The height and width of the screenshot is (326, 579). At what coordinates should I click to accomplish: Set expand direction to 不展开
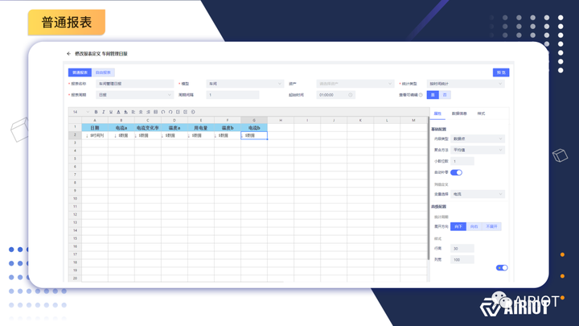coord(492,226)
